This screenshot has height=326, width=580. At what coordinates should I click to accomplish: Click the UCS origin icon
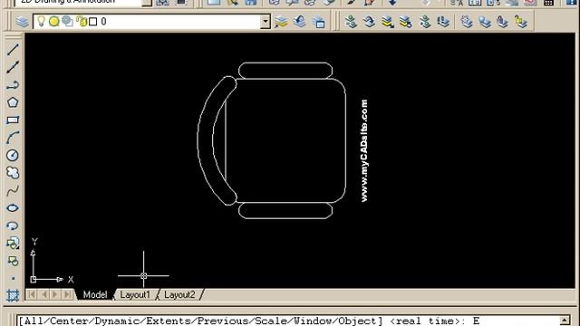[34, 280]
